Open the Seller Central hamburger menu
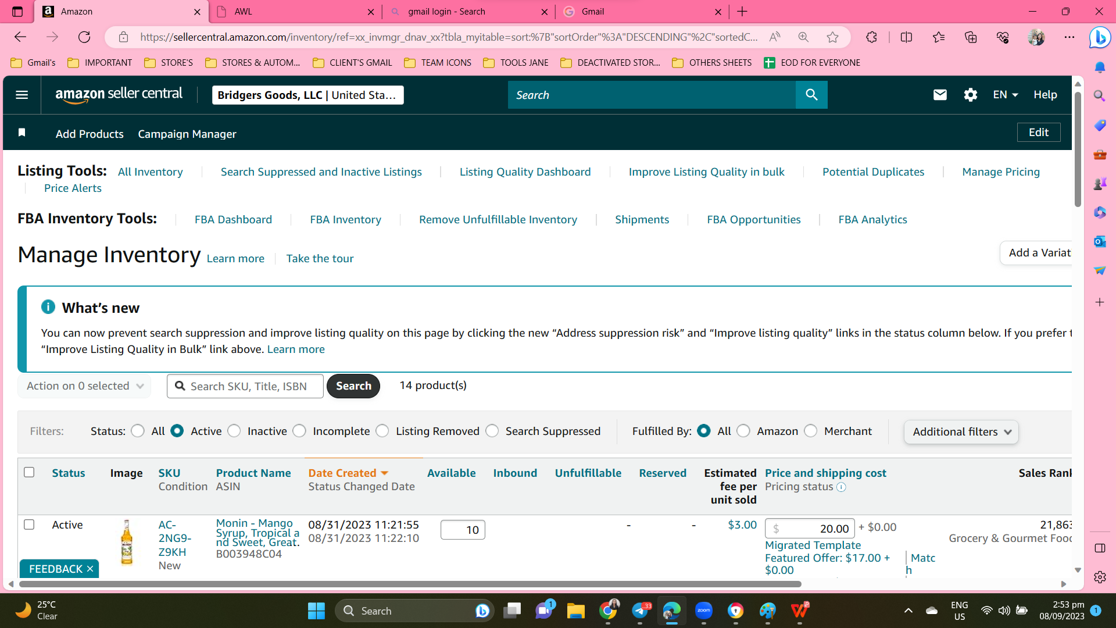 click(x=22, y=95)
